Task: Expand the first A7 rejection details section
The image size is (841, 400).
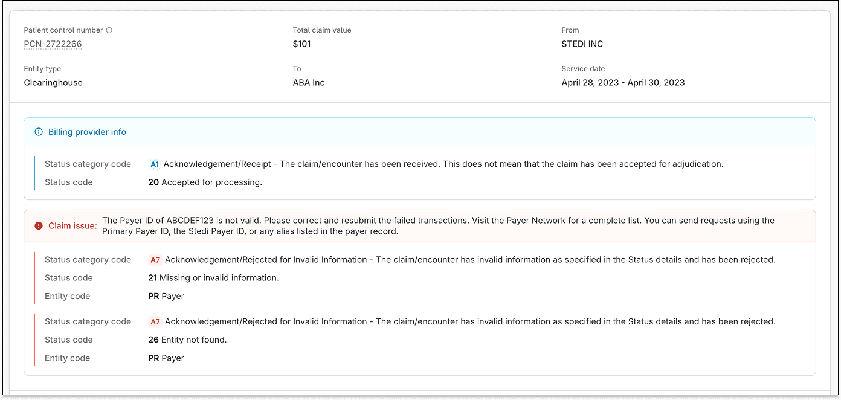Action: (155, 259)
